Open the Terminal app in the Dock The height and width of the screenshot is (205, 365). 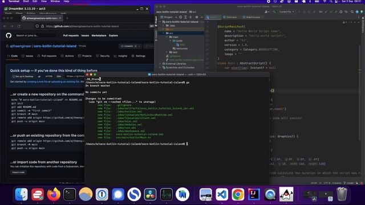pyautogui.click(x=70, y=194)
